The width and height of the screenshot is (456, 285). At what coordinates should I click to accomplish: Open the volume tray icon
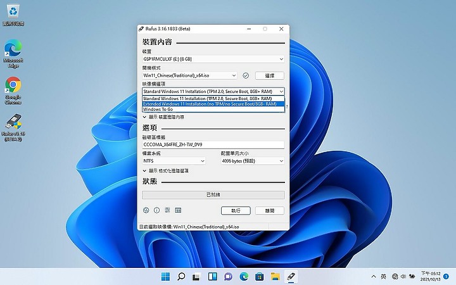(403, 276)
